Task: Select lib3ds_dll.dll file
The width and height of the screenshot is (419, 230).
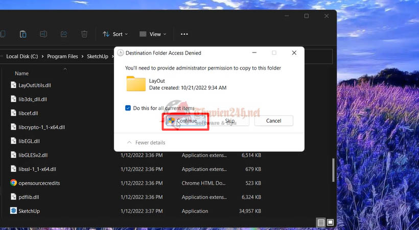Action: click(33, 99)
